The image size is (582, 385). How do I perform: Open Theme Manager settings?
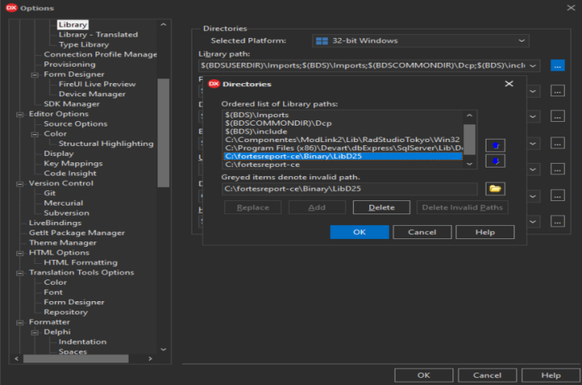[x=62, y=243]
